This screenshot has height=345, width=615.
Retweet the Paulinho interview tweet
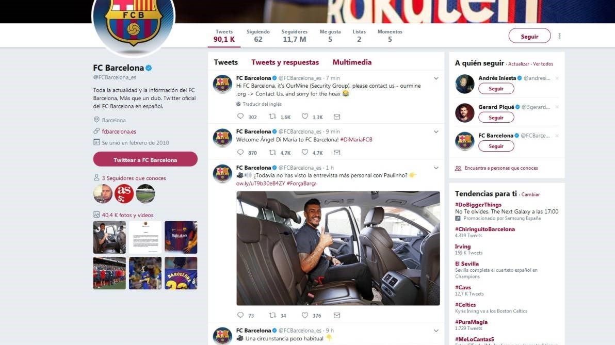click(272, 316)
